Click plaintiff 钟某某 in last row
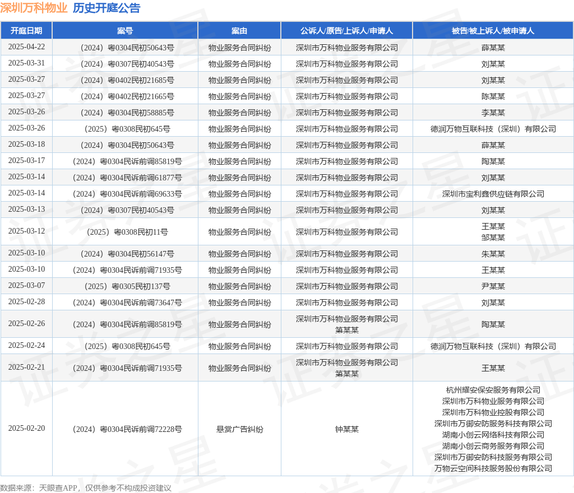Viewport: 574px width, 493px height. pos(346,429)
